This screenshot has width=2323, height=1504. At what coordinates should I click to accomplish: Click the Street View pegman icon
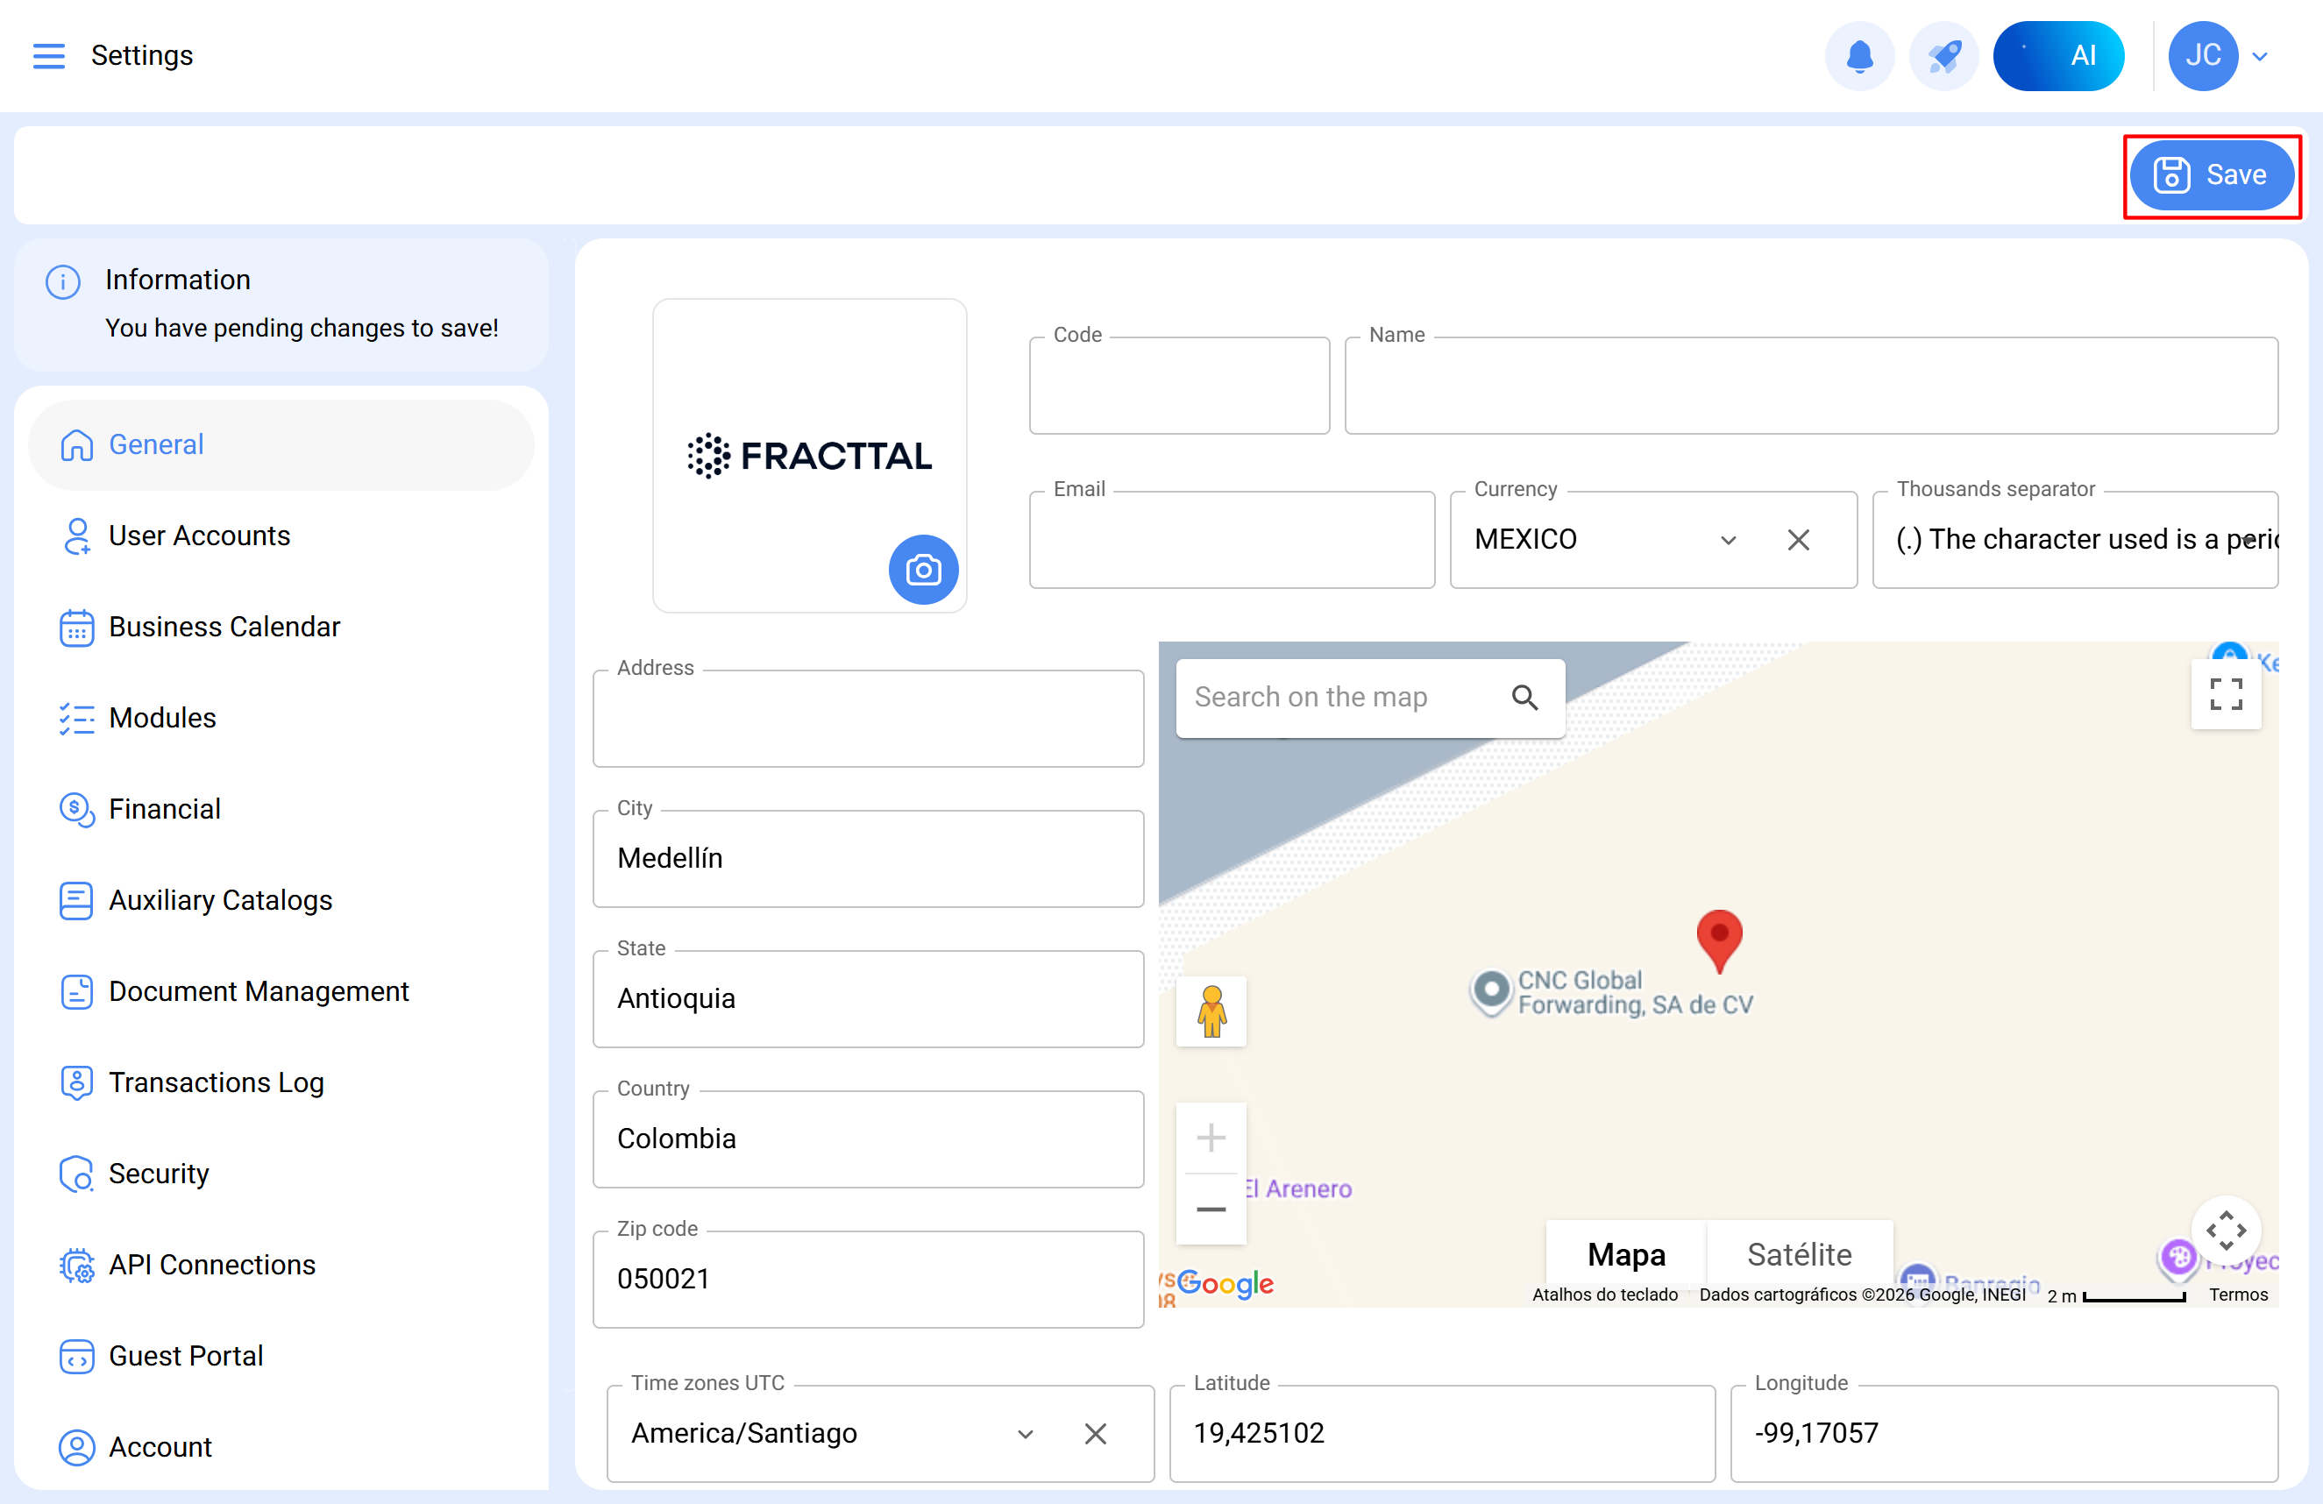tap(1211, 1011)
